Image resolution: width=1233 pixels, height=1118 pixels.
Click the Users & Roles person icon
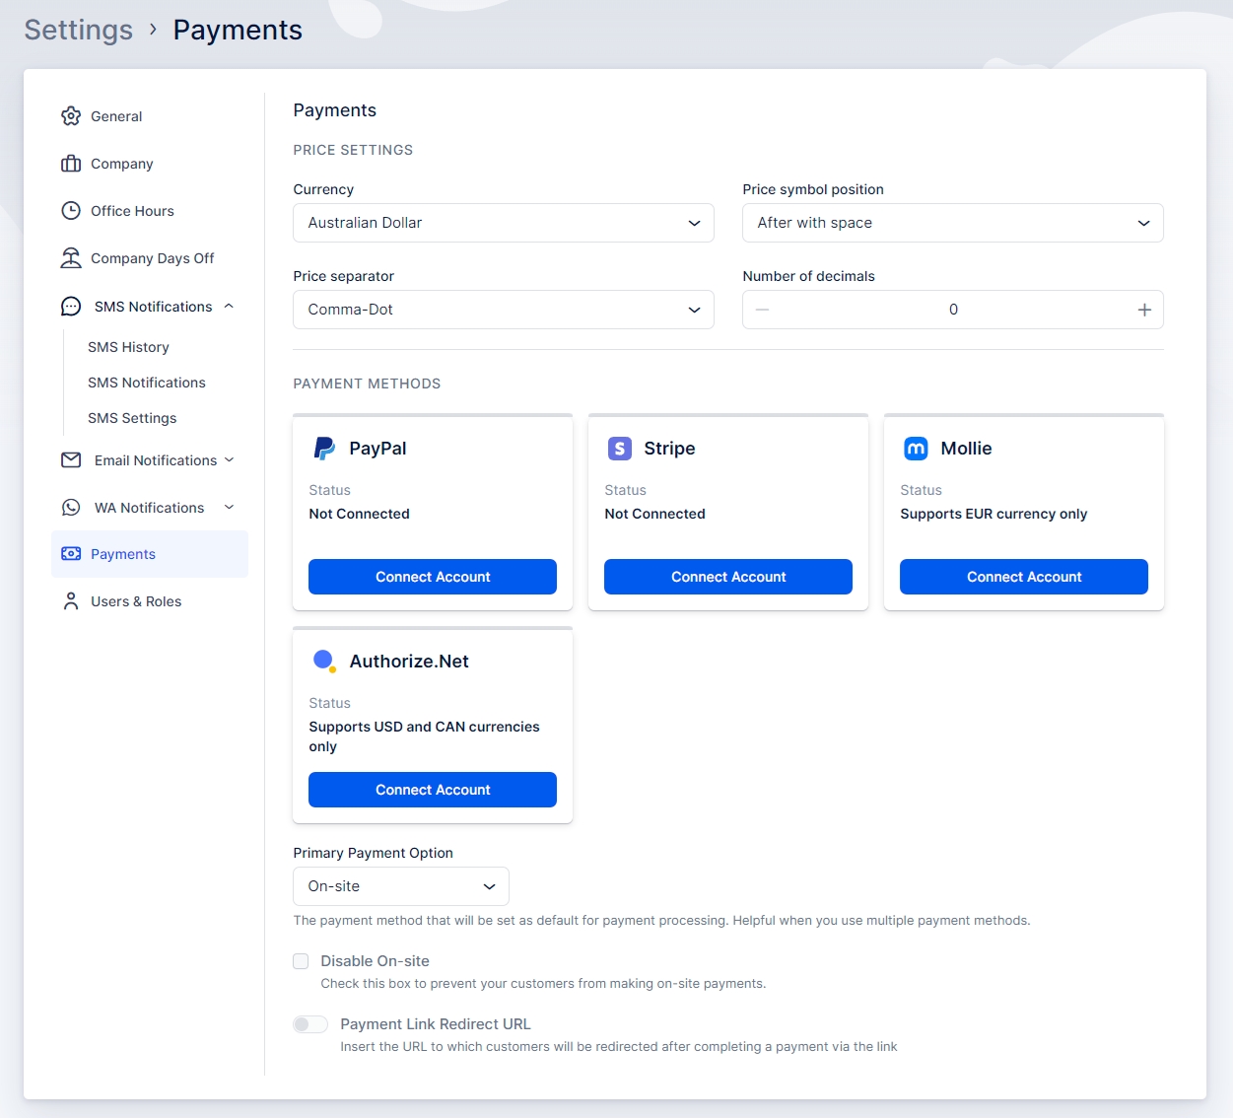tap(71, 601)
